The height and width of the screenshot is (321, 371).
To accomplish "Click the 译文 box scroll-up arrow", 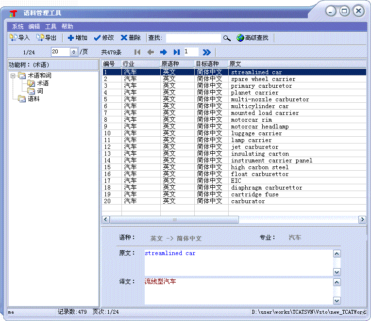I will (337, 282).
